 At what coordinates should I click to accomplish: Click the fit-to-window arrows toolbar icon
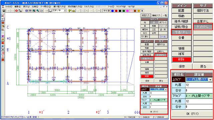(41, 11)
